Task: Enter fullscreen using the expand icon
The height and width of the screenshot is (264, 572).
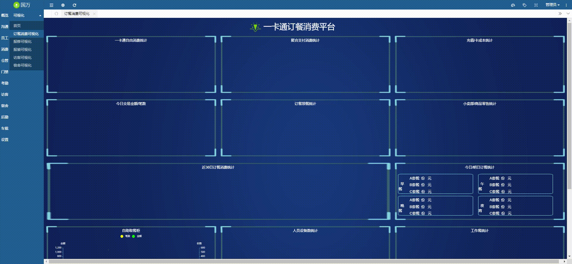Action: (x=536, y=5)
